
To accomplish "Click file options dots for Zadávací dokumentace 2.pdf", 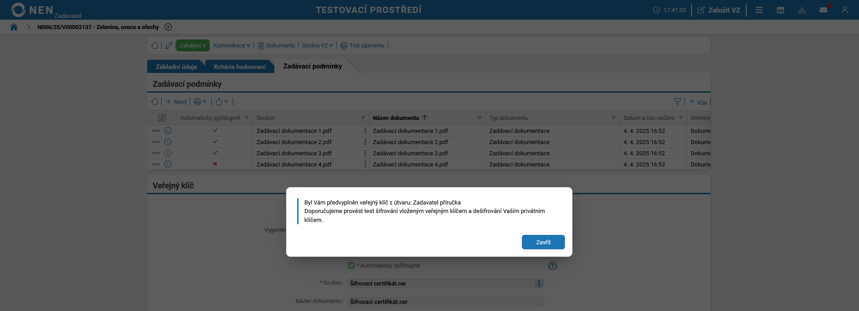I will click(x=365, y=142).
